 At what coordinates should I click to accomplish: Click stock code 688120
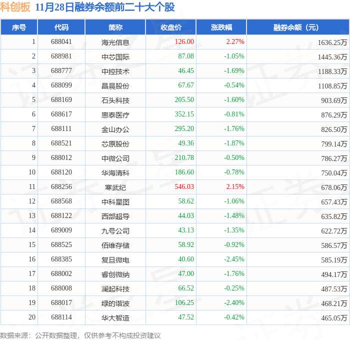tap(61, 172)
